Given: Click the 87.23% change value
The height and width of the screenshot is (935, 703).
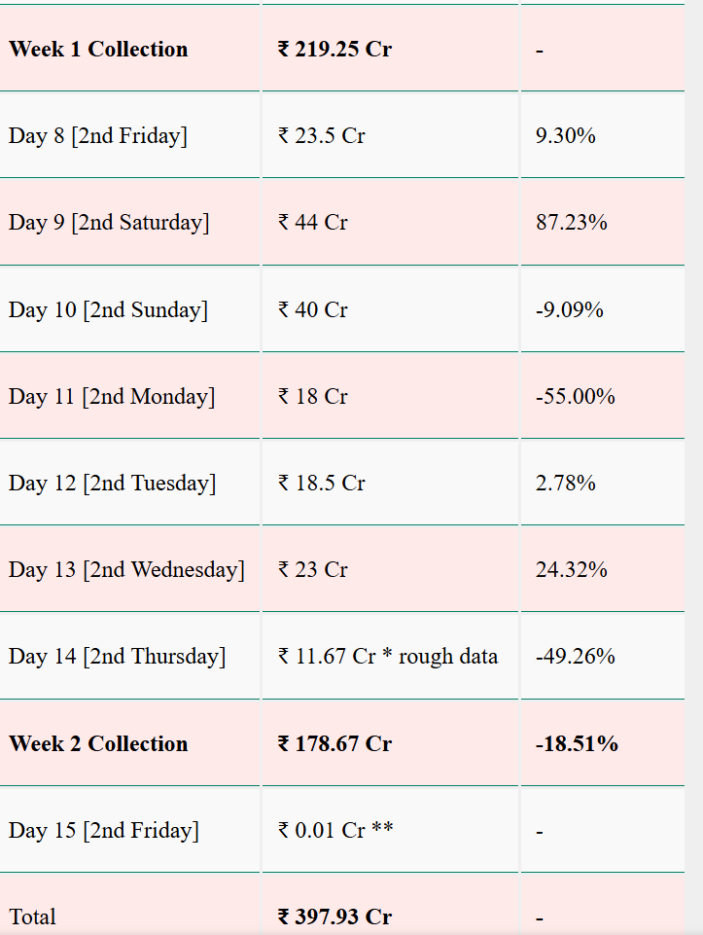Looking at the screenshot, I should (571, 223).
